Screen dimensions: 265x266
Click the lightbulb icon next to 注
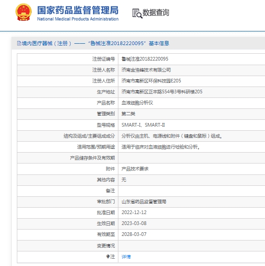108,256
